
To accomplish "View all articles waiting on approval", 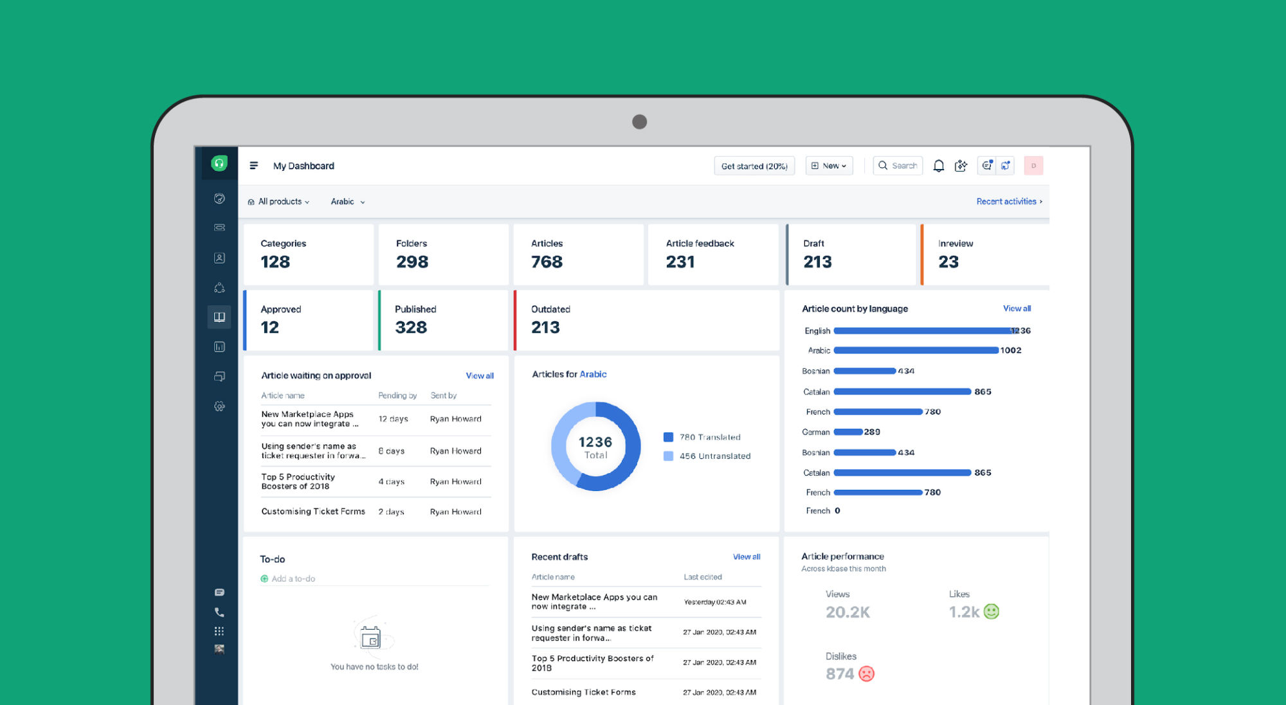I will pyautogui.click(x=480, y=376).
